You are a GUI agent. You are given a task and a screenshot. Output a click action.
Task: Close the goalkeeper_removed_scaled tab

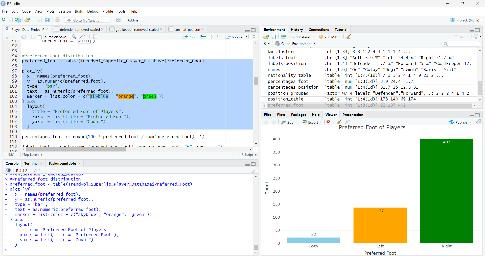(161, 30)
